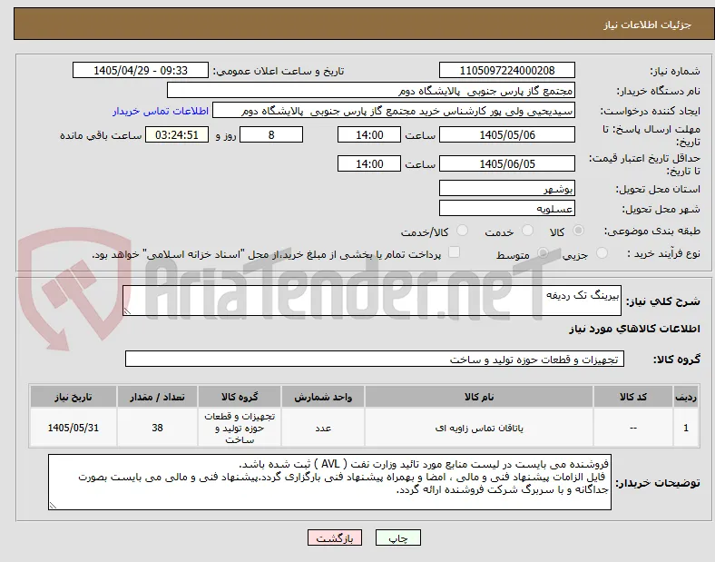Click the کد کالا column header
The height and width of the screenshot is (562, 715).
[633, 397]
